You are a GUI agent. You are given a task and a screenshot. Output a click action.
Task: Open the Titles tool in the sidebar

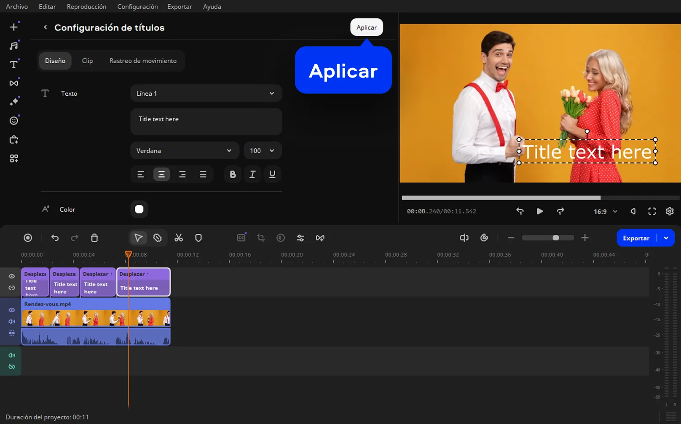(14, 64)
